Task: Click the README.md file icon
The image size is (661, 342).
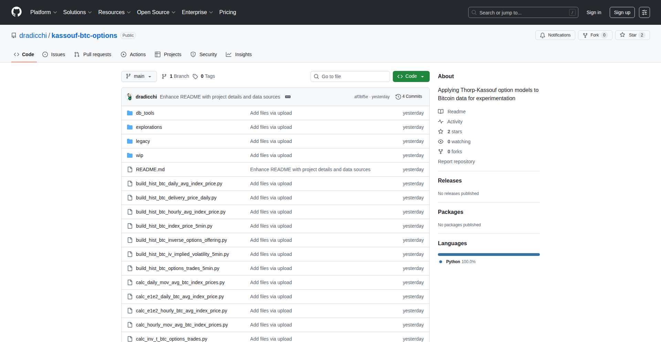Action: coord(130,169)
